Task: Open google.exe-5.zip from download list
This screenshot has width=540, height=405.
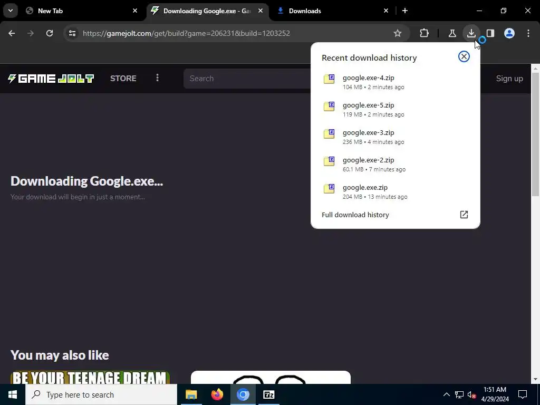Action: tap(396, 110)
